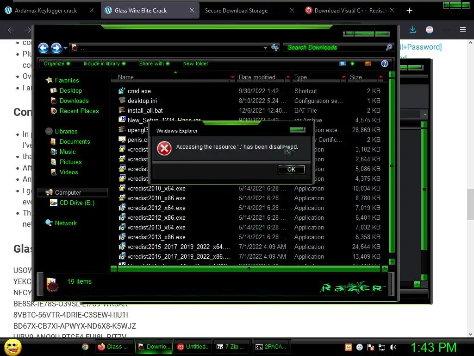474x356 pixels.
Task: Open the Music library
Action: [x=68, y=152]
